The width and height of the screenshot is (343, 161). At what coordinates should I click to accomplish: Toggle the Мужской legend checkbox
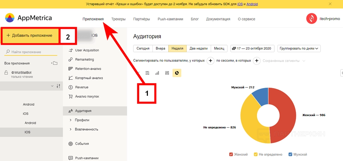point(290,154)
